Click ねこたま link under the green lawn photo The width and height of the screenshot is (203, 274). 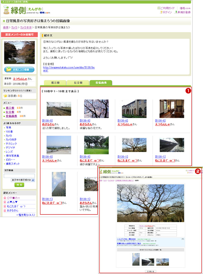coord(89,160)
